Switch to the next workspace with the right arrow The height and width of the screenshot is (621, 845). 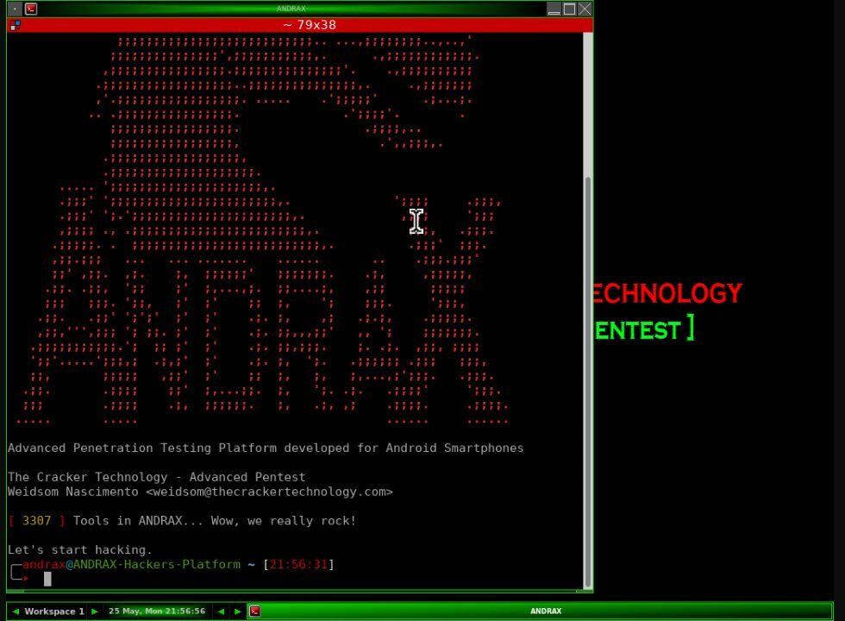pos(95,611)
